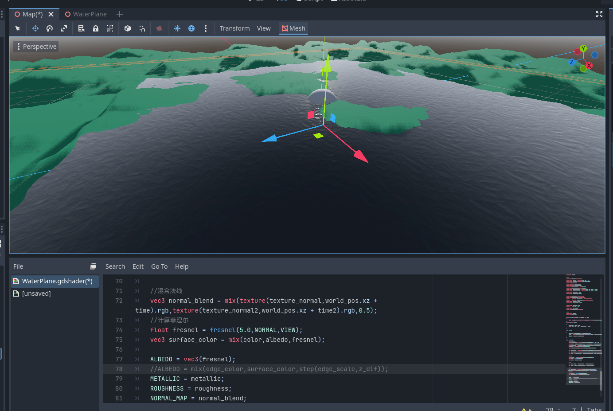
Task: Open the shader editor Search menu
Action: (x=115, y=266)
